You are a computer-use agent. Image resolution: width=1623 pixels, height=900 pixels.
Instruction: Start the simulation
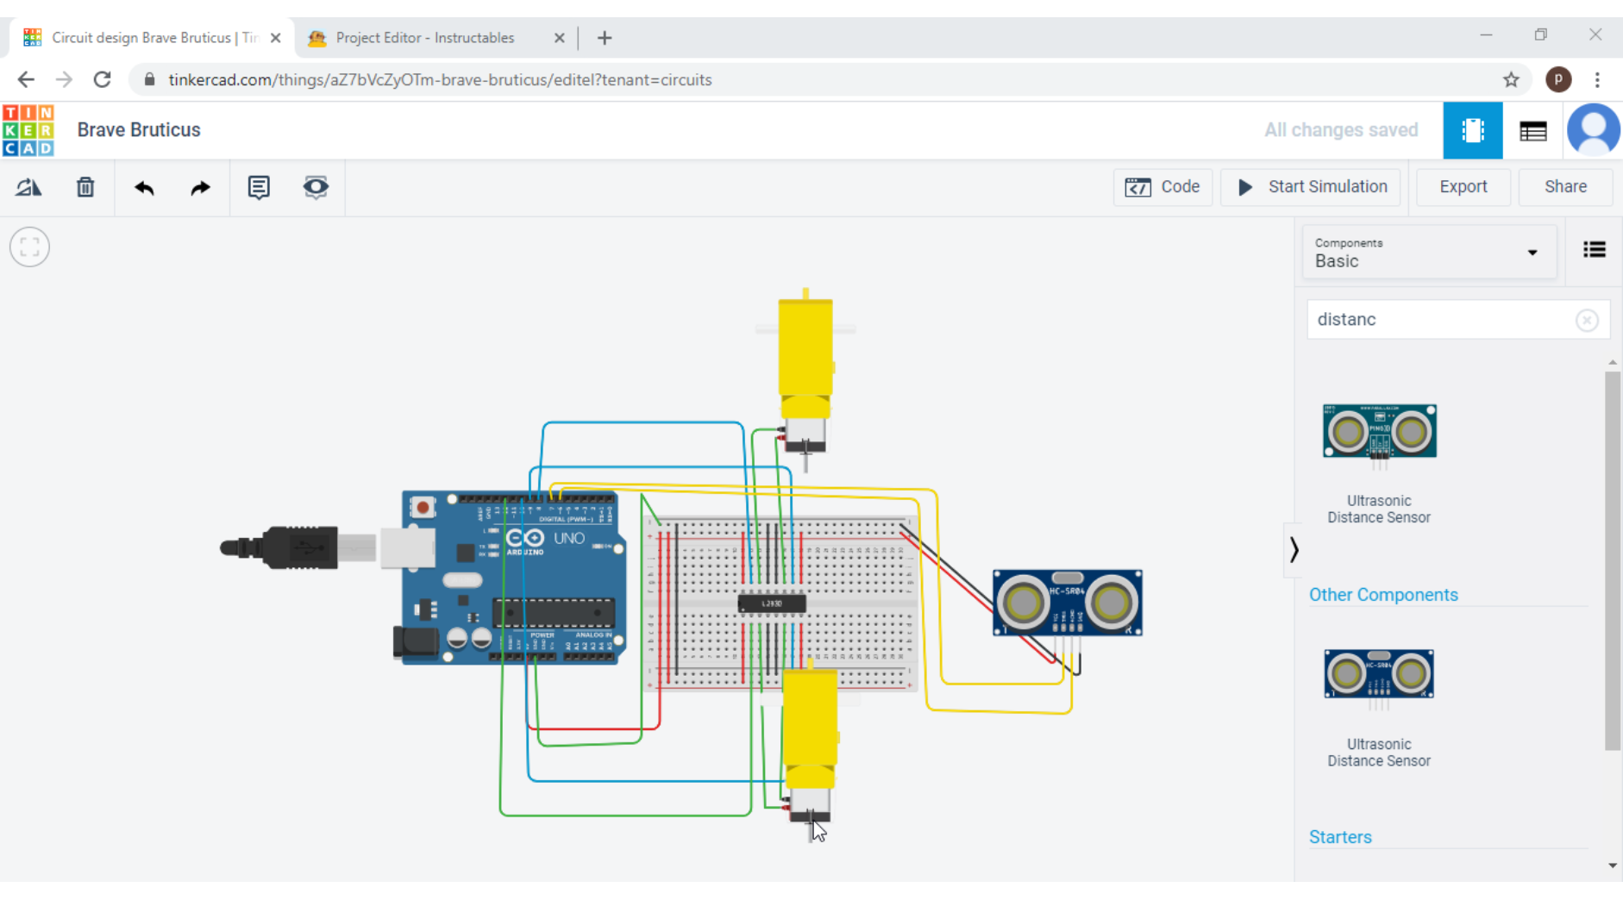(x=1312, y=187)
